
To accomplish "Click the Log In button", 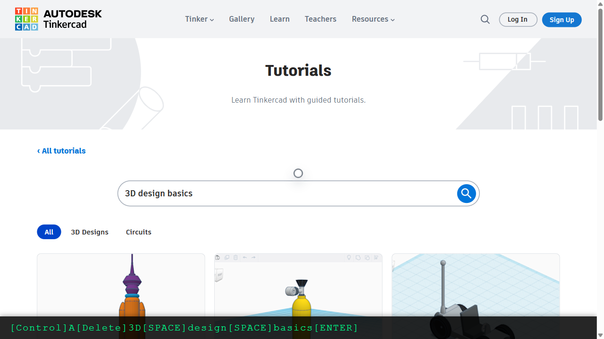I will [518, 19].
